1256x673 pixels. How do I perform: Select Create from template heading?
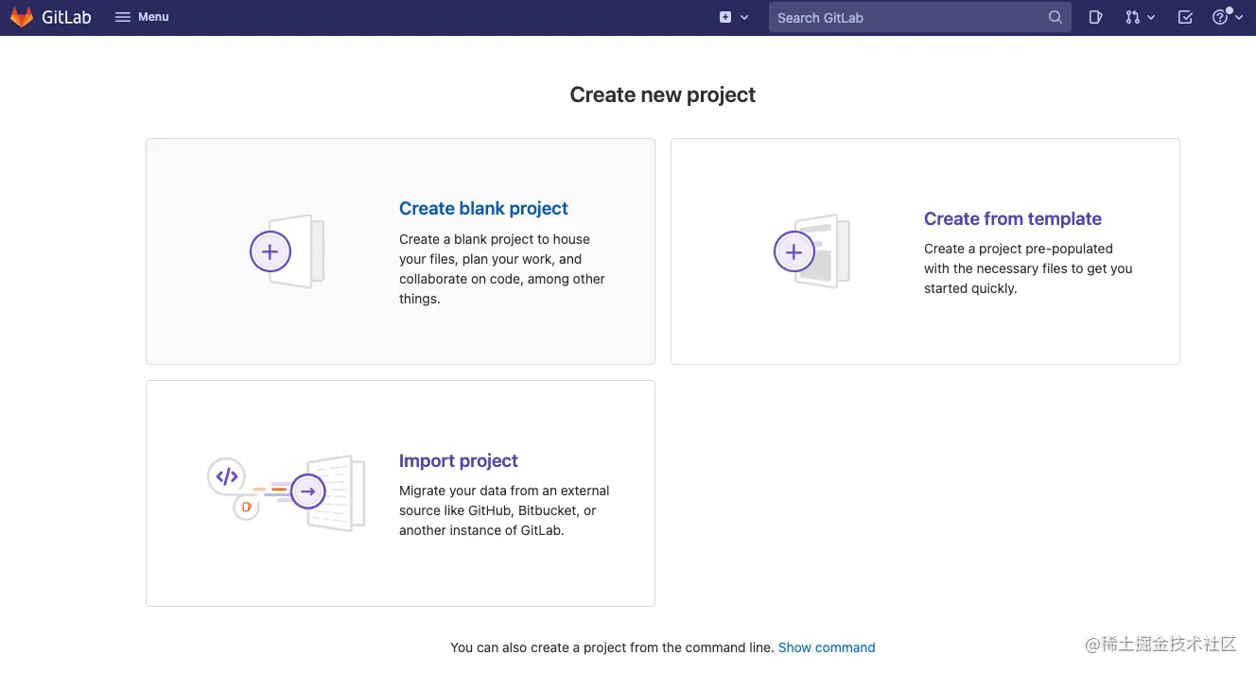1012,218
